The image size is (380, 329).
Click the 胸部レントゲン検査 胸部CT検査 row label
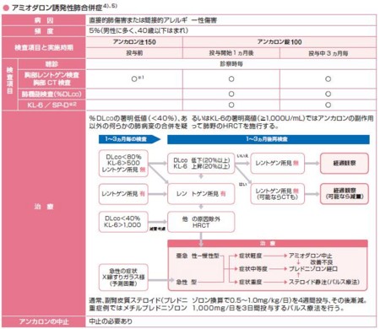point(52,79)
